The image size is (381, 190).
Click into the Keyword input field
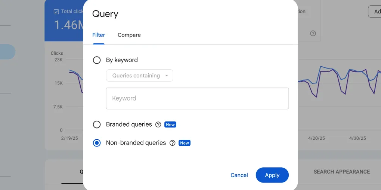click(x=197, y=98)
